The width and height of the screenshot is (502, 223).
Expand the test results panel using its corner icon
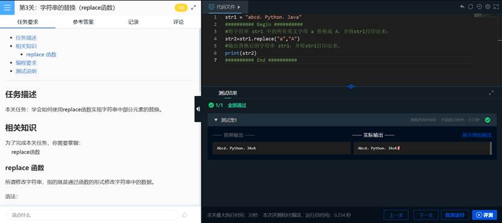pos(491,93)
